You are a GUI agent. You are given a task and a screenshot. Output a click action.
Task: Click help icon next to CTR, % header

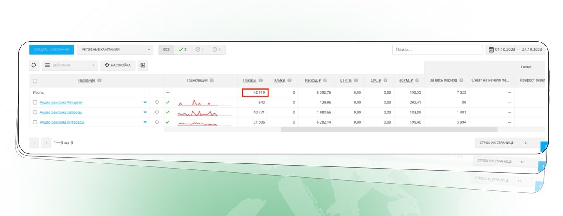click(x=355, y=80)
